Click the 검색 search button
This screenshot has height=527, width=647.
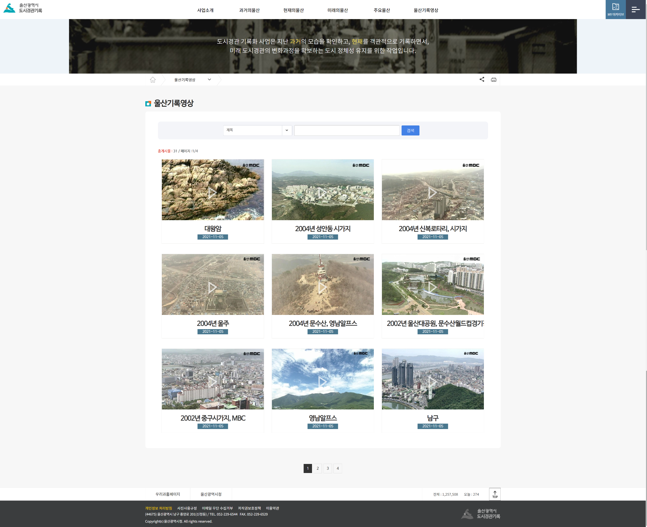(x=410, y=130)
